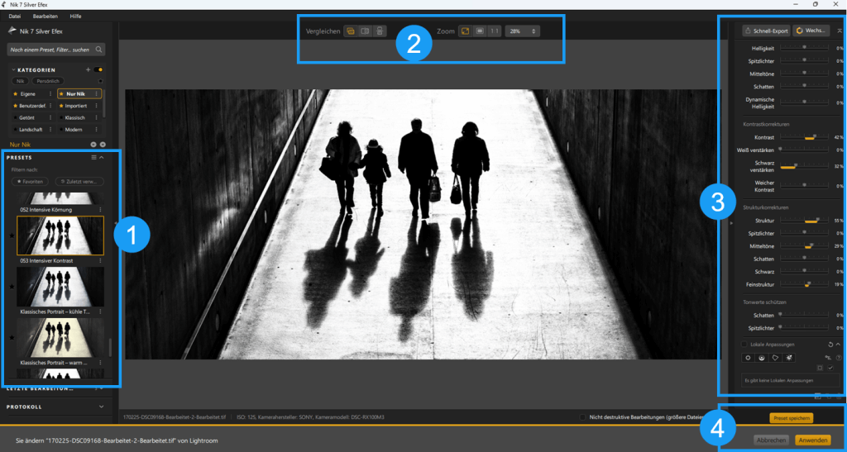Open the options dots for Klassisch category

[x=96, y=117]
